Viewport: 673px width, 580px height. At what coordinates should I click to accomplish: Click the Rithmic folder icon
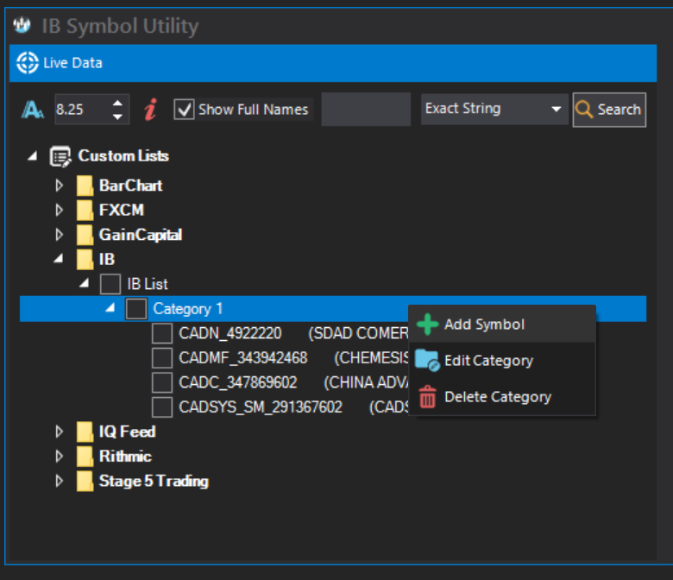click(x=85, y=456)
